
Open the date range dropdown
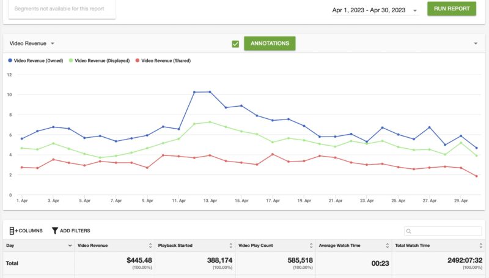tap(415, 10)
